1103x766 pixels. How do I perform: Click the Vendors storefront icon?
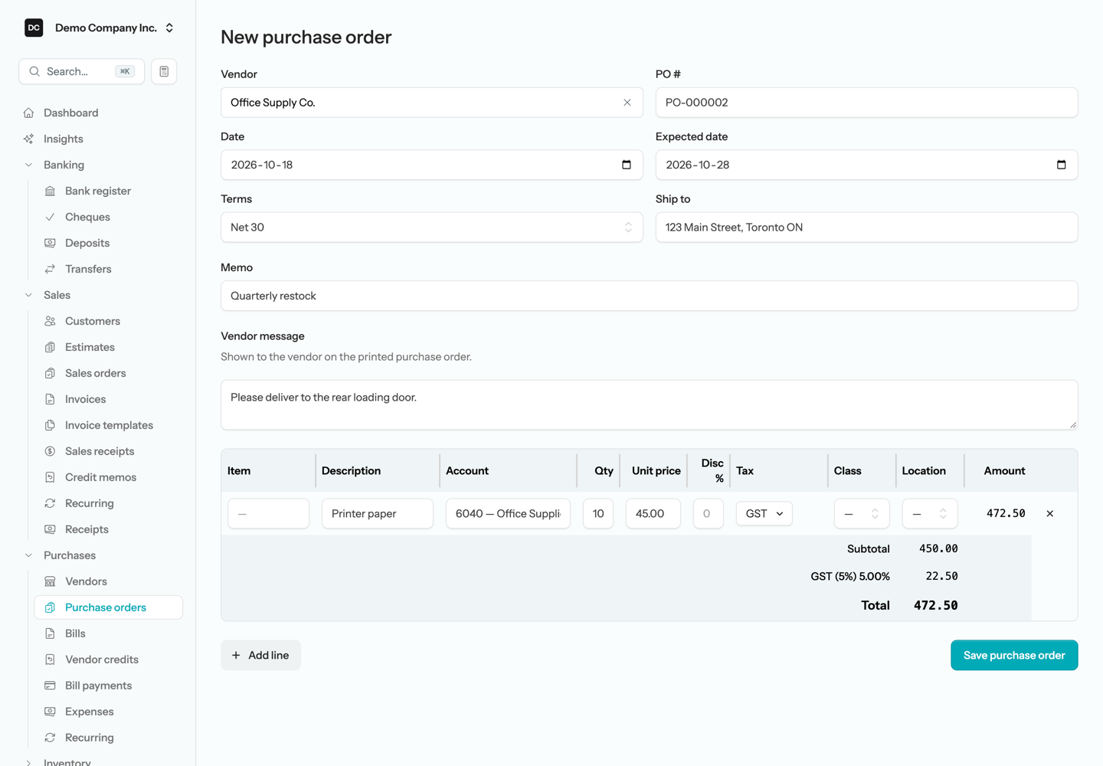tap(50, 581)
